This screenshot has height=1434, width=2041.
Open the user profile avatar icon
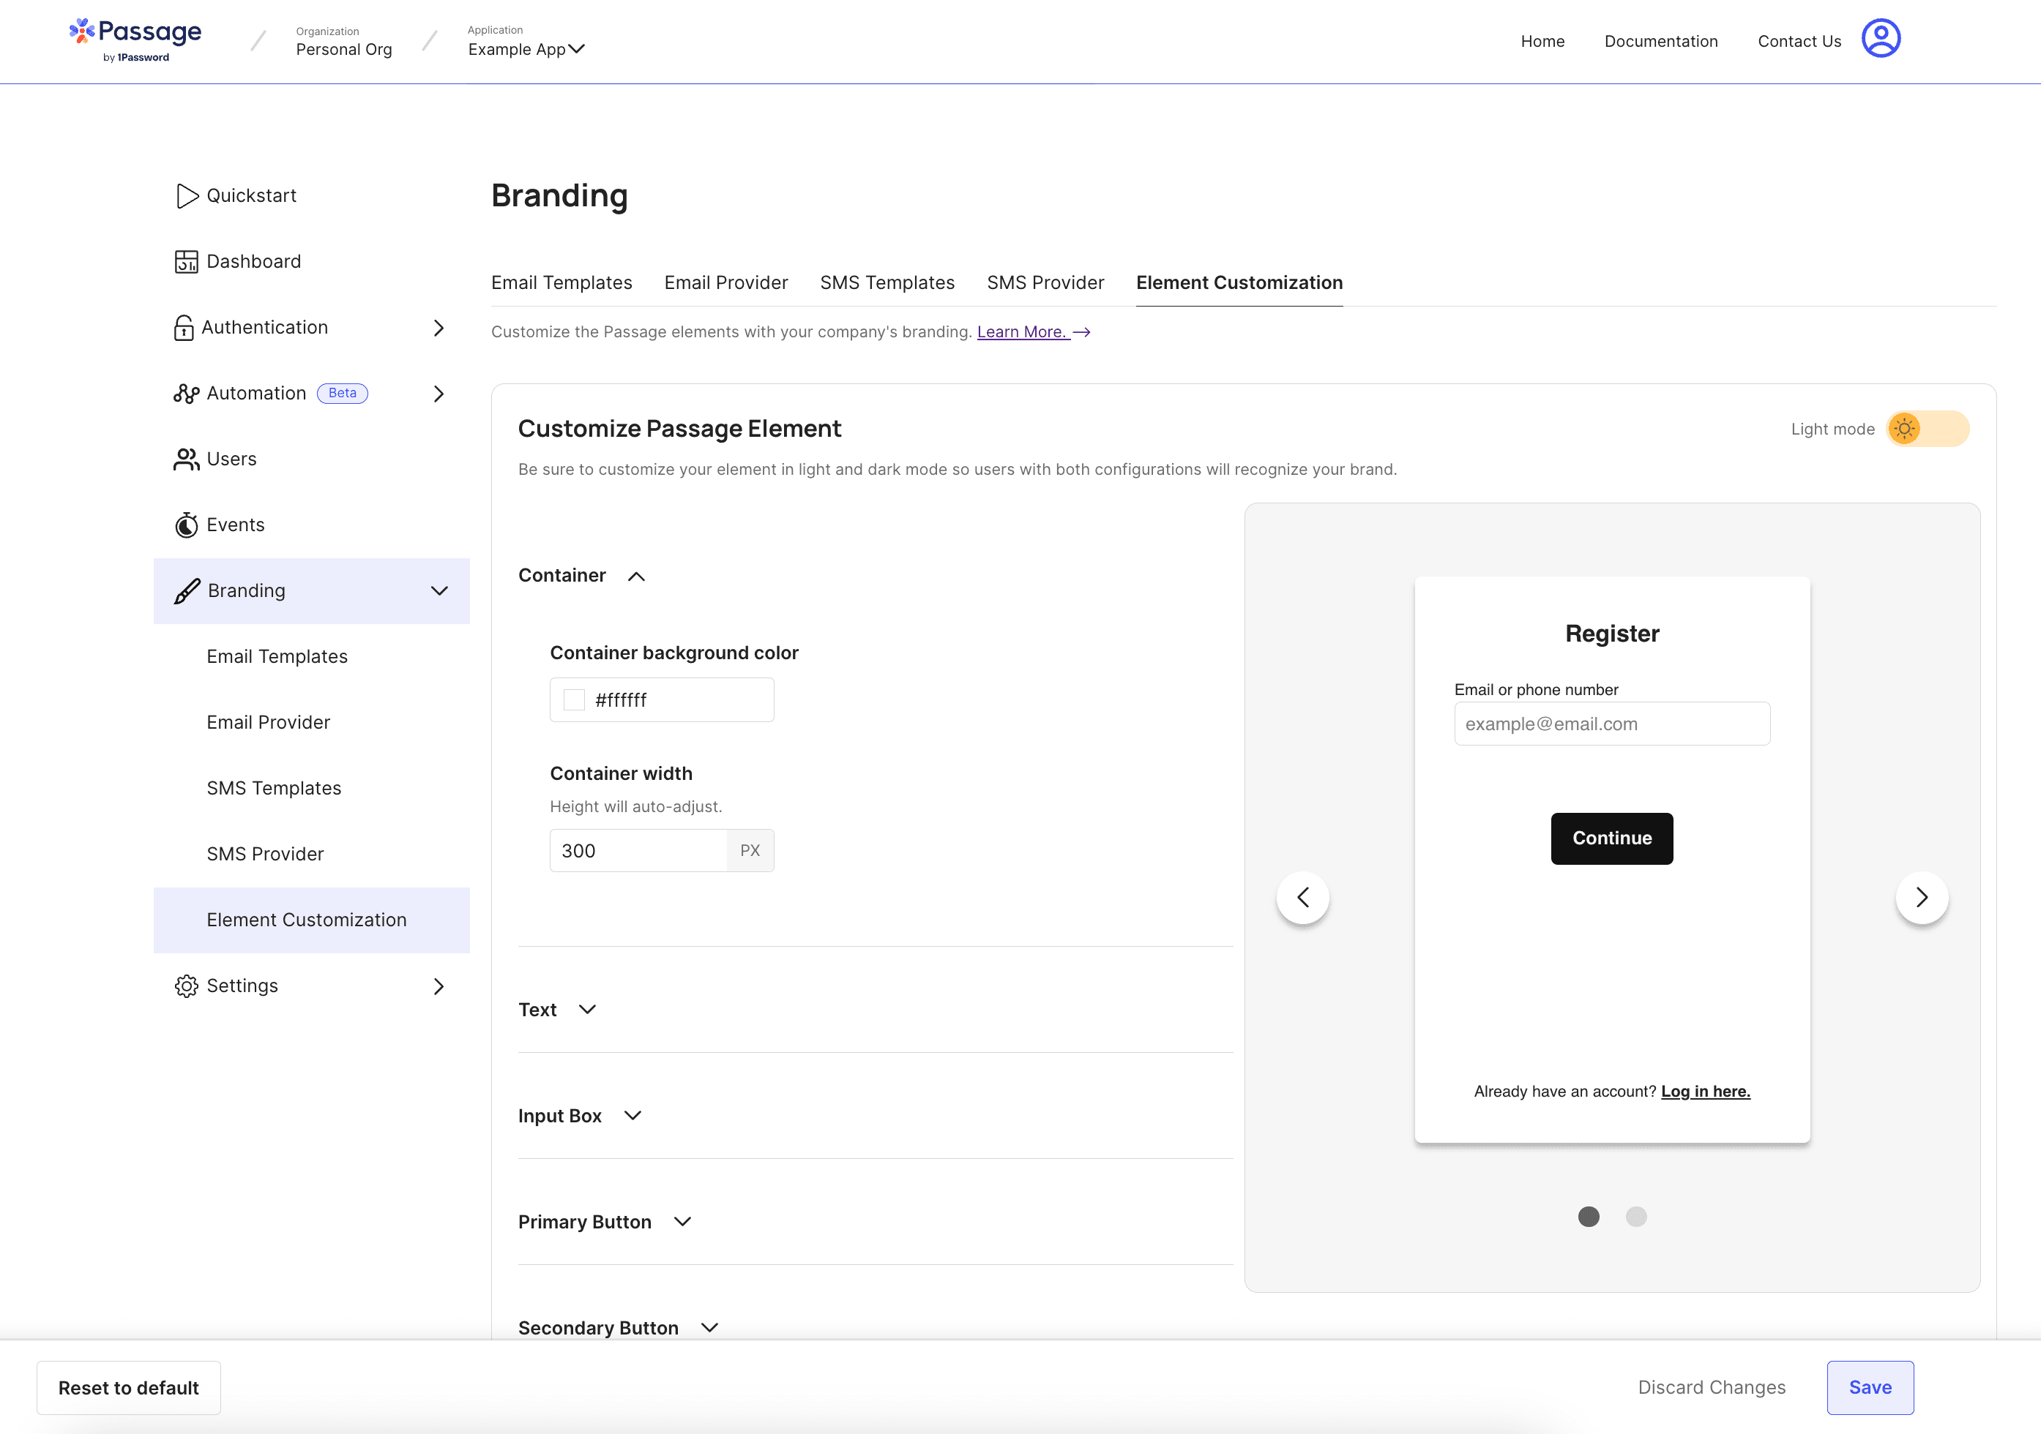point(1880,39)
